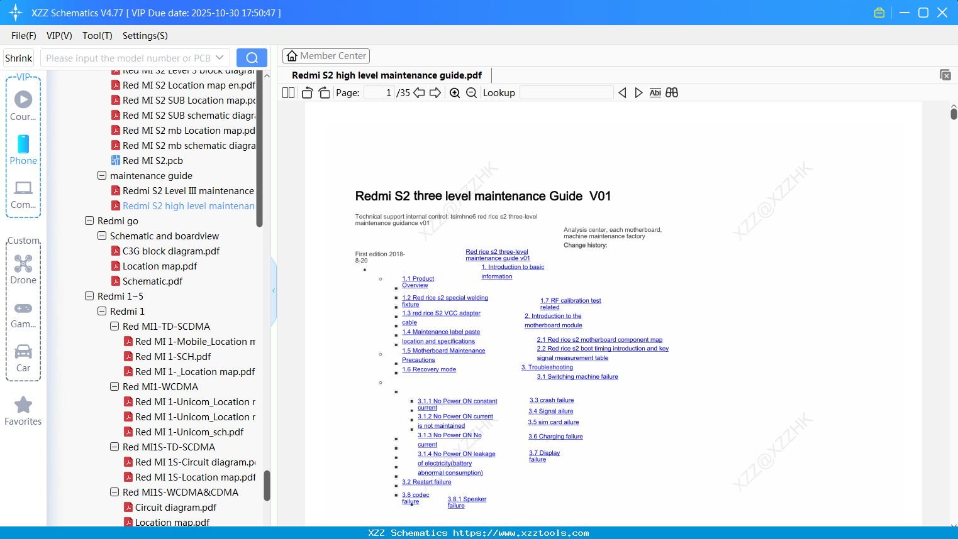Open the File(F) menu
Screen dimensions: 958x539
[x=24, y=36]
